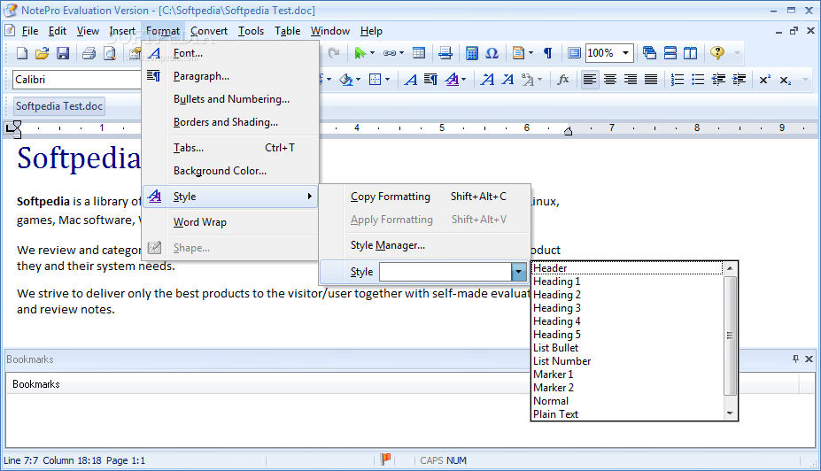The height and width of the screenshot is (471, 821).
Task: Insert a hyperlink using the chain icon
Action: 390,53
